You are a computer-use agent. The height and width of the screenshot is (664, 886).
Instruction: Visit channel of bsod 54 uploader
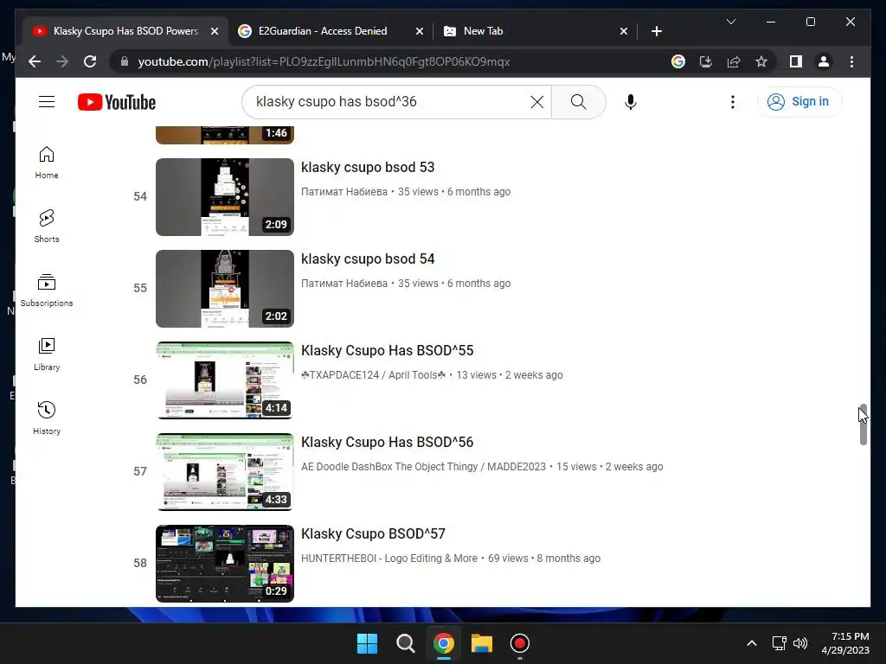click(344, 284)
